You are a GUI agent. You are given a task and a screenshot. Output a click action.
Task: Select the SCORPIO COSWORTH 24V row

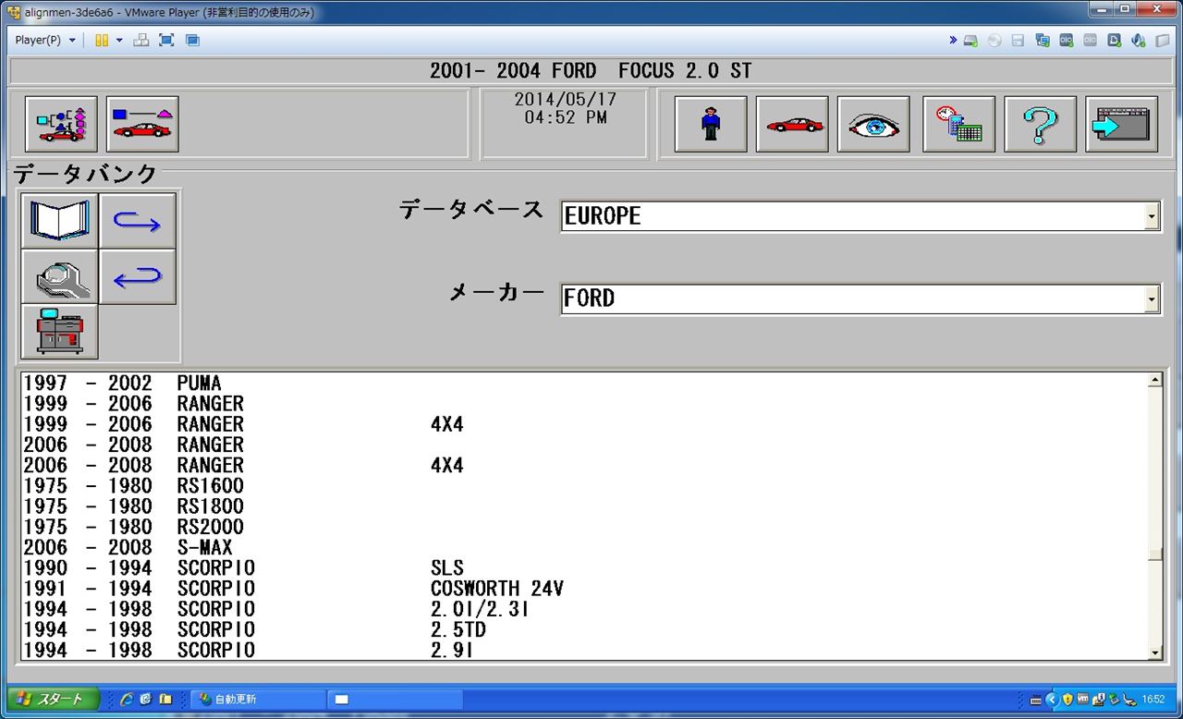pos(583,589)
